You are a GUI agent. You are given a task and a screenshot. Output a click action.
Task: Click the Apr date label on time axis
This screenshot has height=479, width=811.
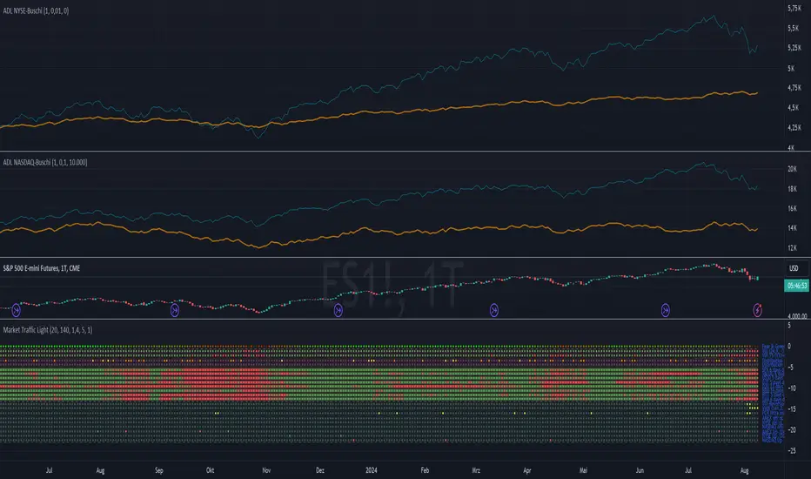527,470
